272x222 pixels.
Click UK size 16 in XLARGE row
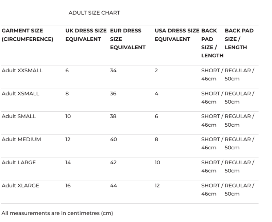click(68, 186)
